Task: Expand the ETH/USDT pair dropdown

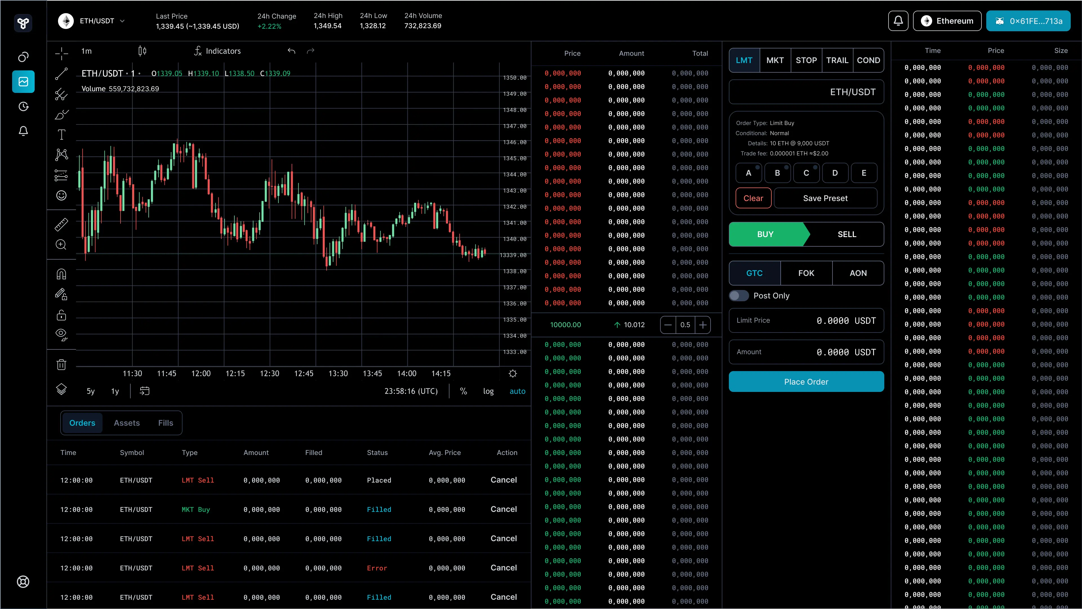Action: point(122,21)
